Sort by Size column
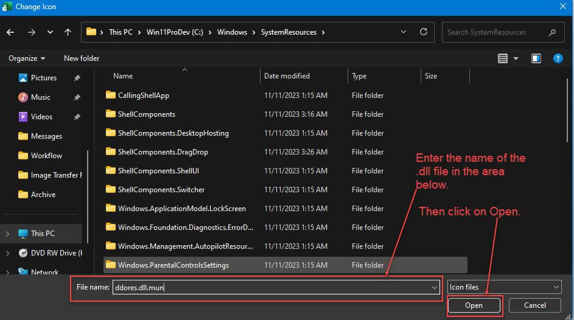The image size is (574, 320). coord(431,76)
